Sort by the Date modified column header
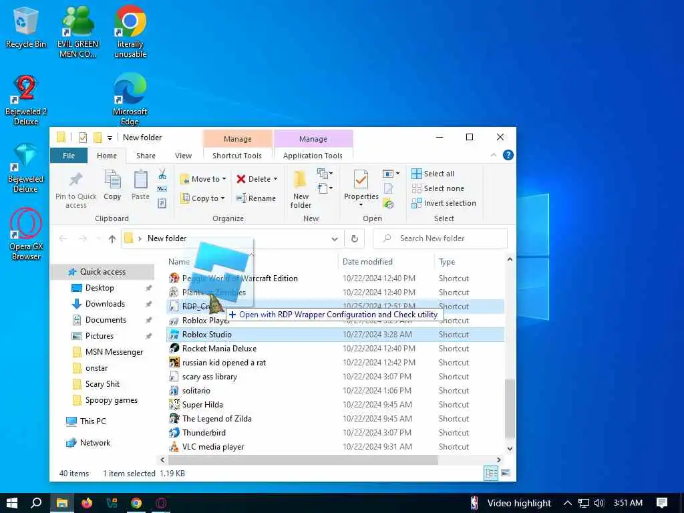The image size is (684, 513). click(367, 262)
